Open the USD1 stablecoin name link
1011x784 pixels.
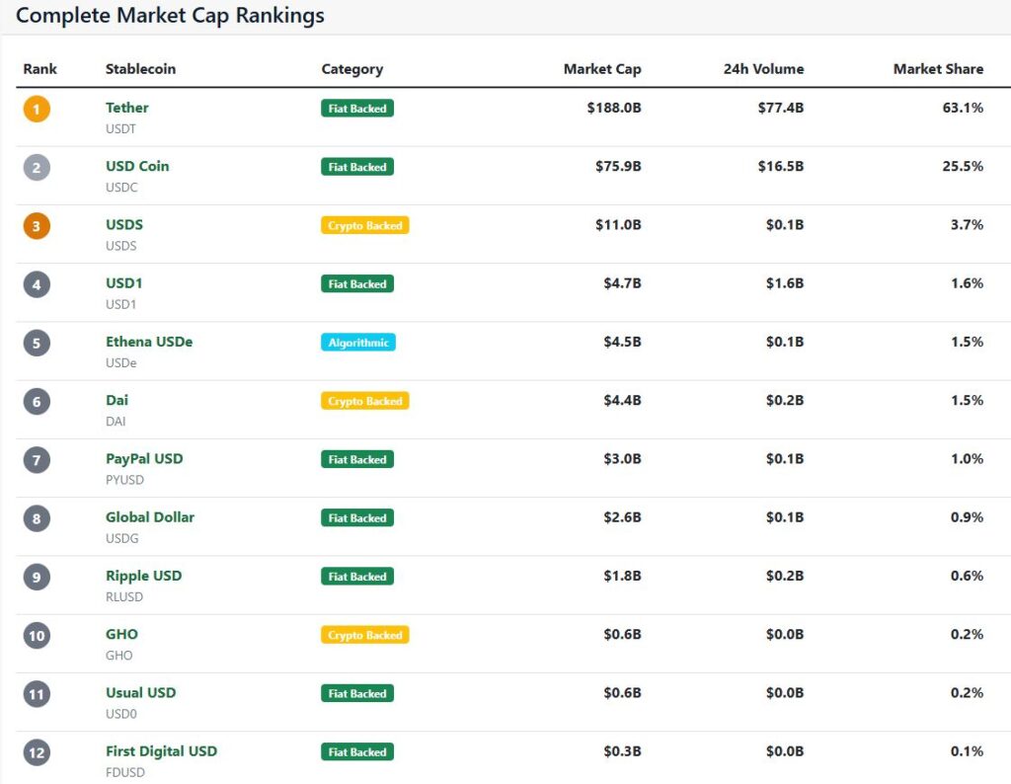(123, 283)
